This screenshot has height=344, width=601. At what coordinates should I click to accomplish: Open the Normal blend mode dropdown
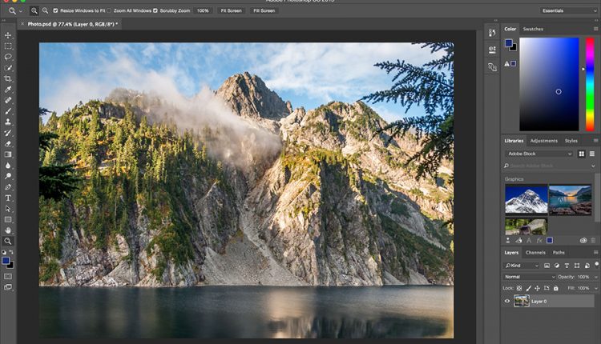[530, 277]
